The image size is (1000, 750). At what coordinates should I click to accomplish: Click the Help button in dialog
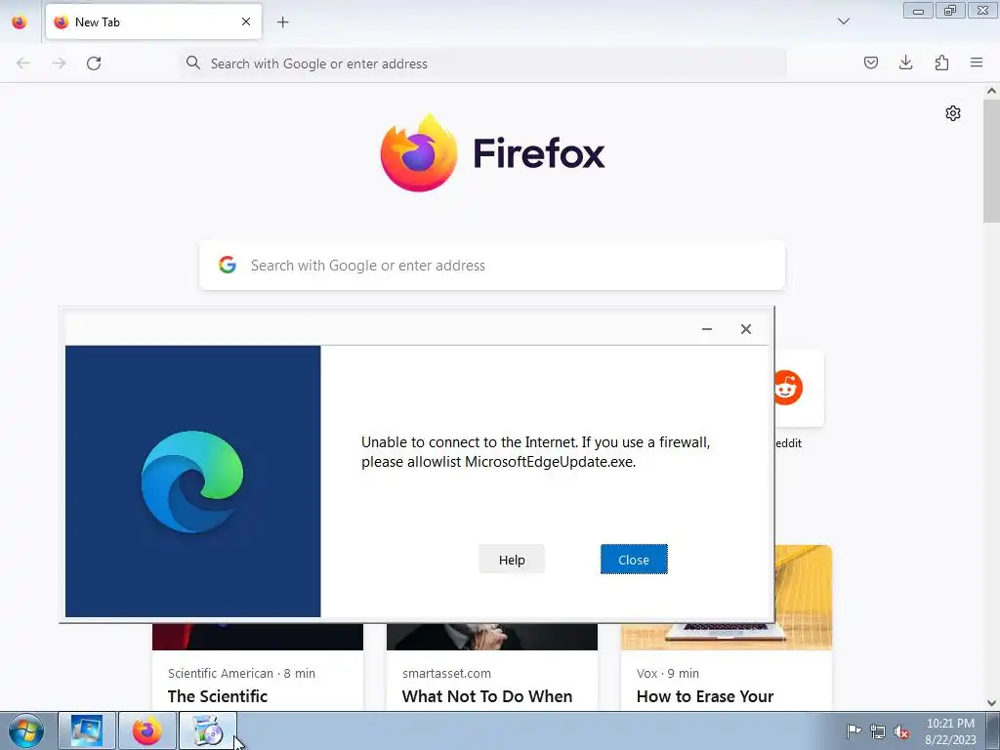coord(512,560)
